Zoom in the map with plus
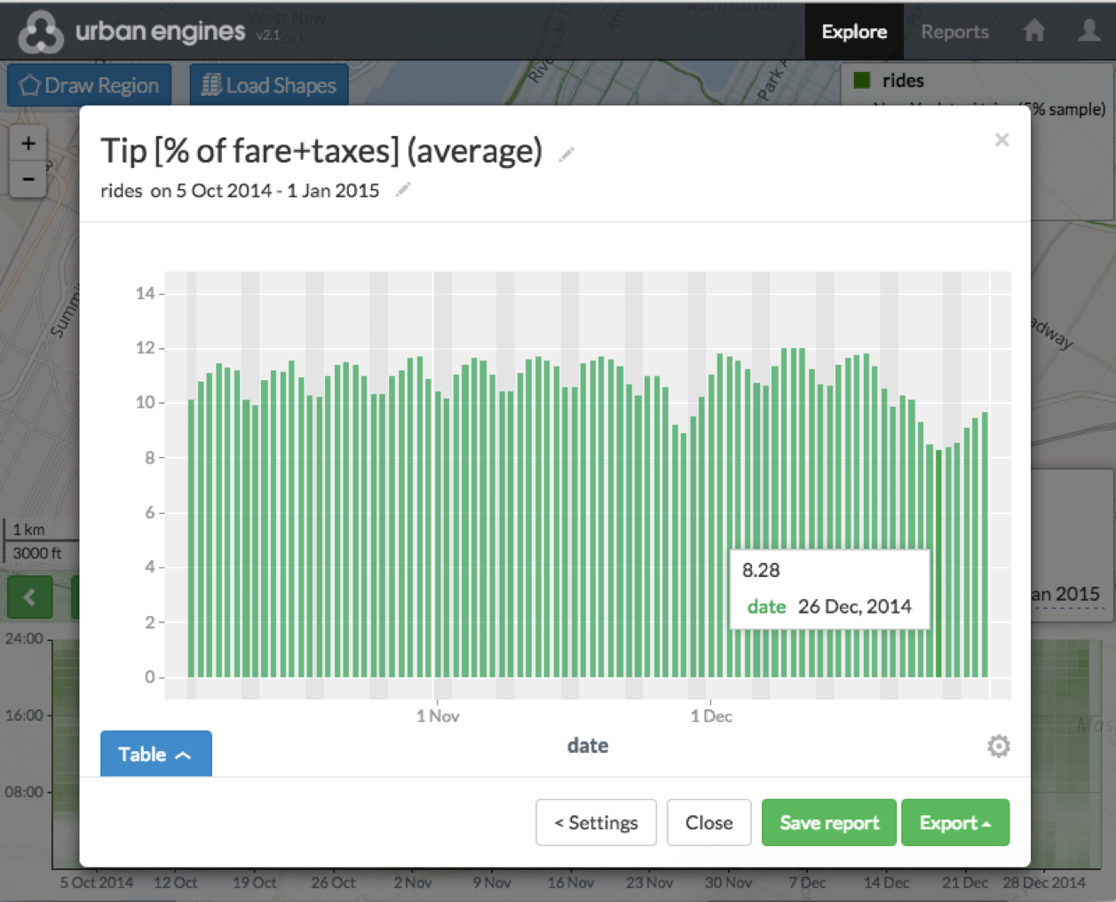The image size is (1116, 902). tap(28, 144)
